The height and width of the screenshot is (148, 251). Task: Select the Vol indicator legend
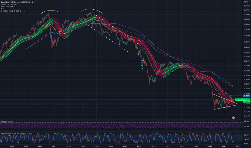point(2,9)
